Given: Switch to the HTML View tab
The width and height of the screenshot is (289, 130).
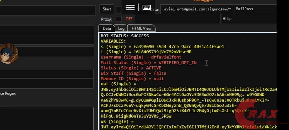Looking at the screenshot, I should pos(141,28).
